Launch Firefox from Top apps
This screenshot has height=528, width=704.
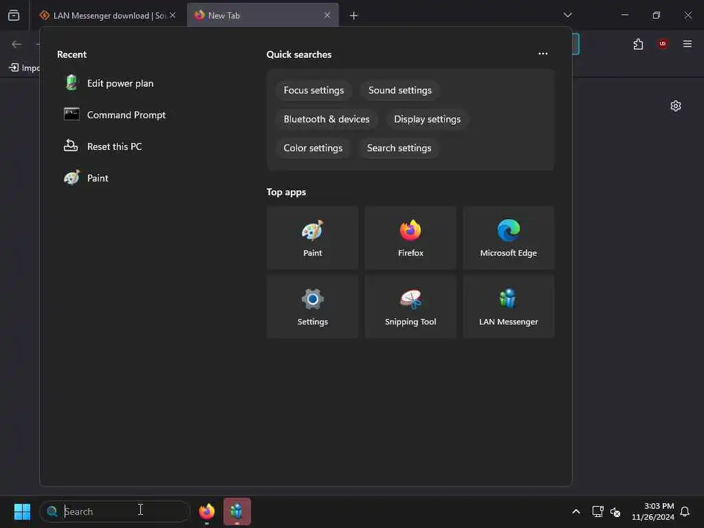pyautogui.click(x=410, y=238)
